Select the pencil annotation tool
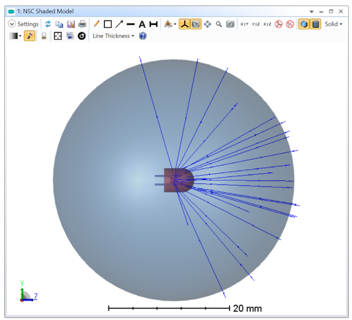Image resolution: width=352 pixels, height=320 pixels. tap(97, 24)
